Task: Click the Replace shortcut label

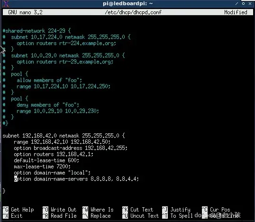Action: point(100,216)
